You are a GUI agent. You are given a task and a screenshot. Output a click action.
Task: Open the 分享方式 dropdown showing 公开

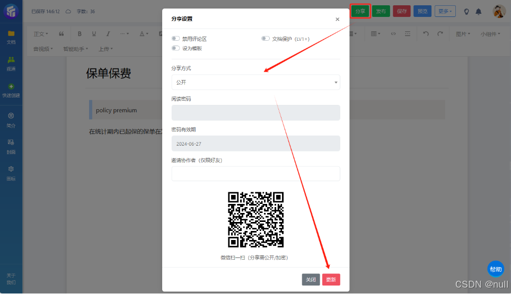point(256,82)
